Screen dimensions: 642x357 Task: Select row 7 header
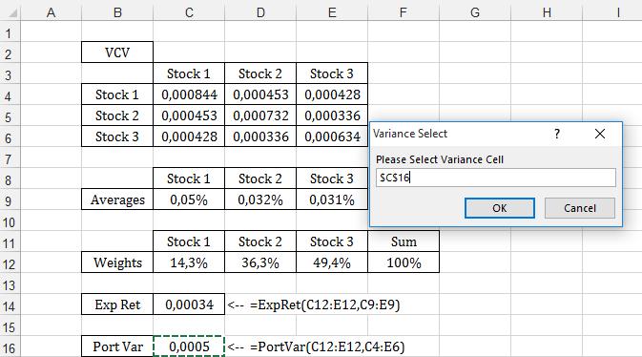[x=10, y=158]
